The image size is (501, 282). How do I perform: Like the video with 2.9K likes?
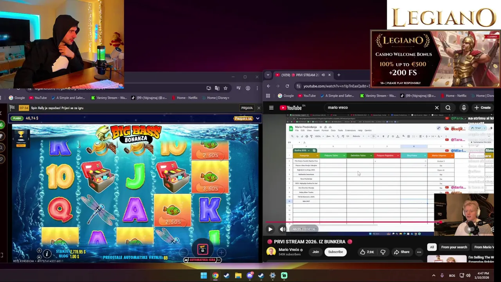tap(367, 252)
